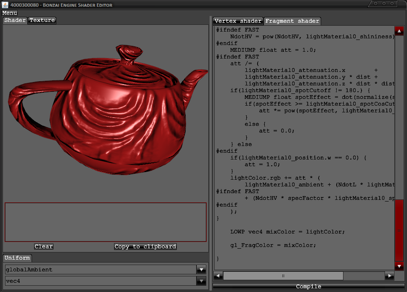
Task: Switch to the Texture tab
Action: [x=42, y=20]
